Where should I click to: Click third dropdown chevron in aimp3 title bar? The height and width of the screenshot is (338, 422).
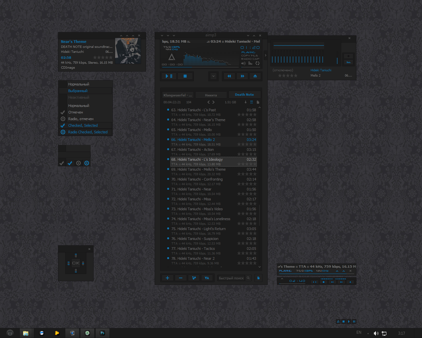click(x=174, y=35)
